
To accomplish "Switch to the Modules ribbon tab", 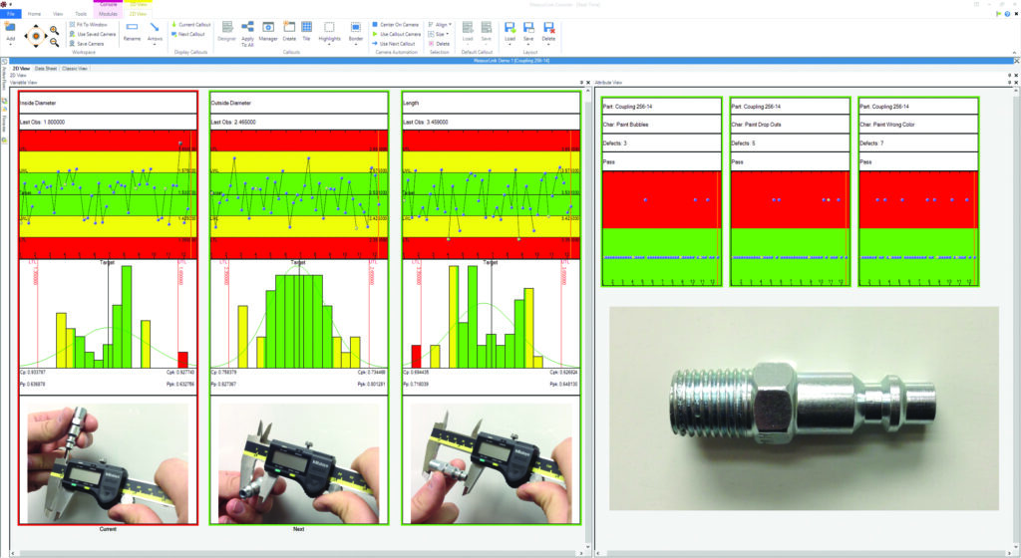I will click(108, 14).
